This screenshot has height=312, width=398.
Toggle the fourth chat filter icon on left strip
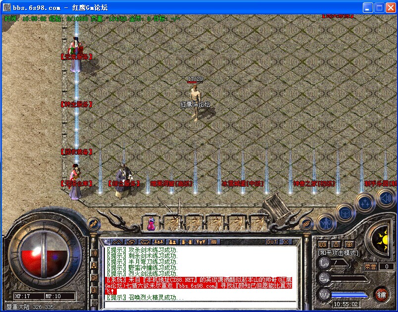click(x=94, y=290)
